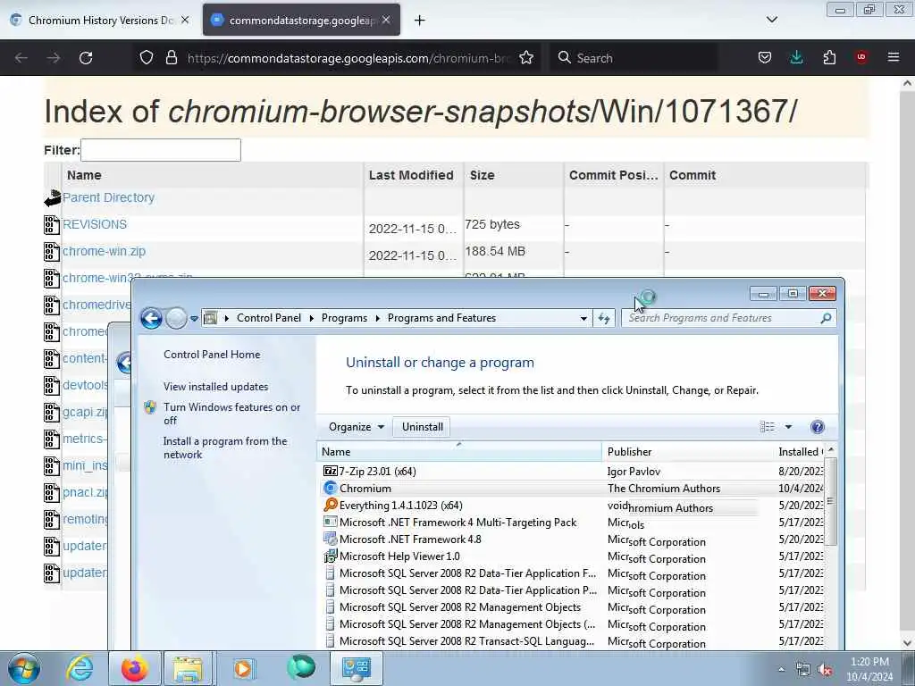Open the Windows Start button
Viewport: 915px width, 686px height.
click(24, 668)
